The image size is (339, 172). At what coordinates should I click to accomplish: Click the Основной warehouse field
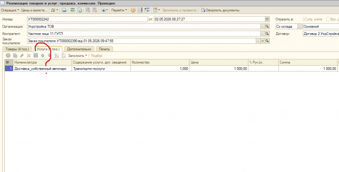coord(321,27)
